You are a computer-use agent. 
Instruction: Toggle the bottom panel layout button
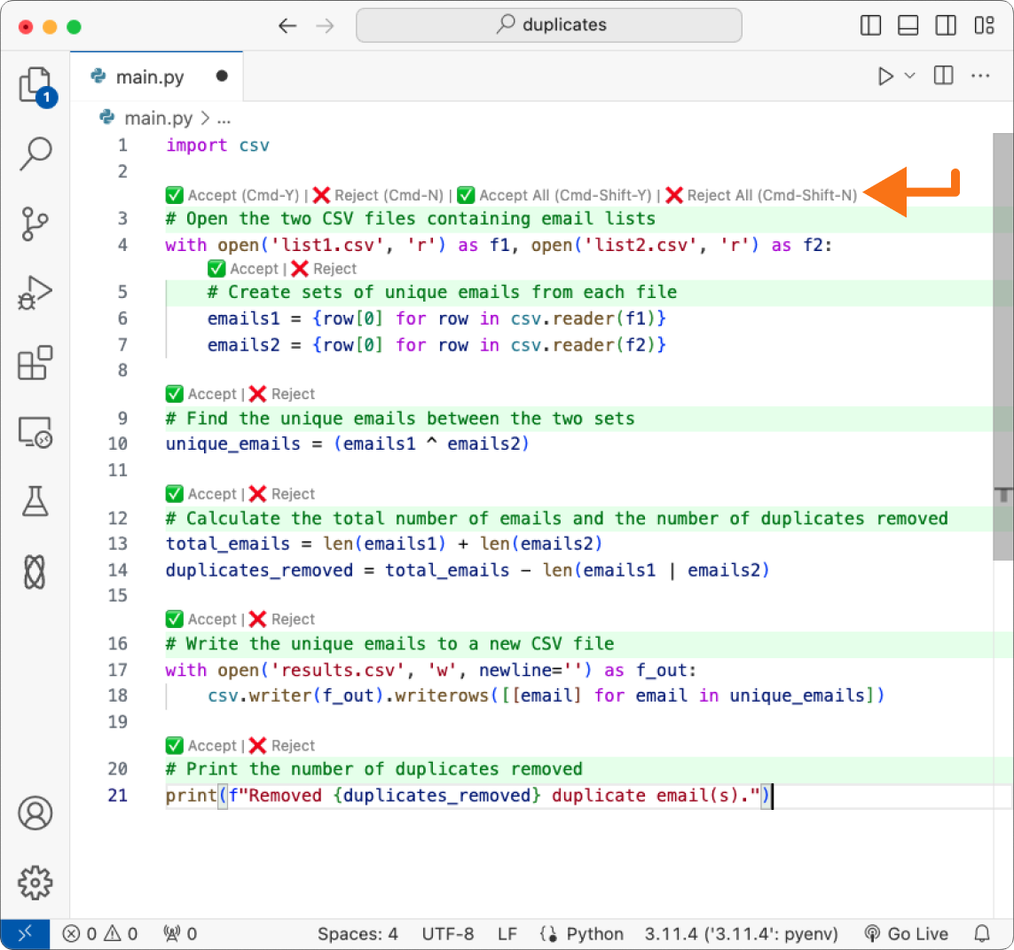(908, 26)
